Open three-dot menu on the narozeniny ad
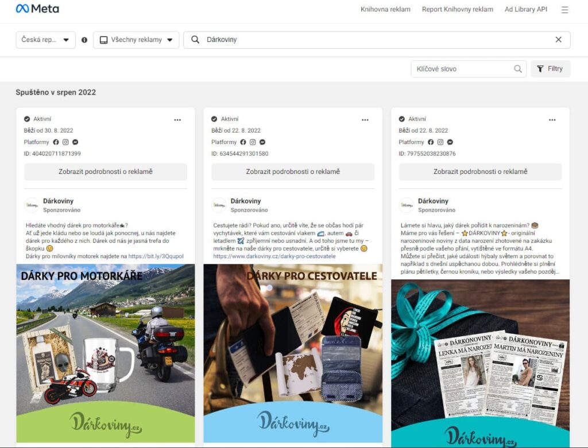 pyautogui.click(x=552, y=120)
